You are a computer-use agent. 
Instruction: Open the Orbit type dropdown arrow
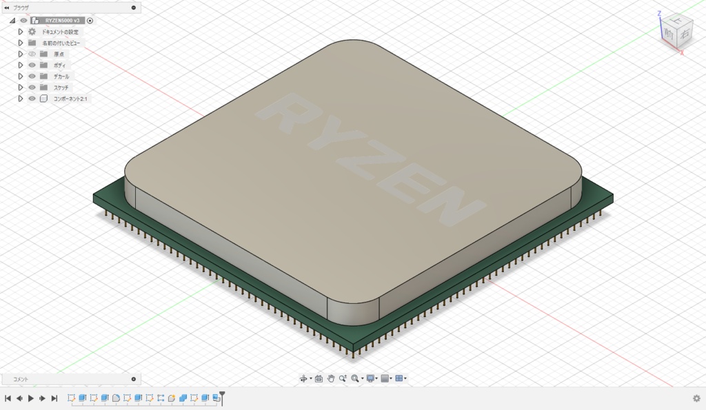311,378
